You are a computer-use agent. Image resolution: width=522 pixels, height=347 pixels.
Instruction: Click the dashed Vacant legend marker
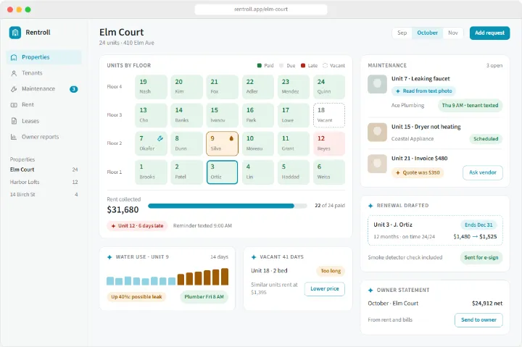pos(326,65)
